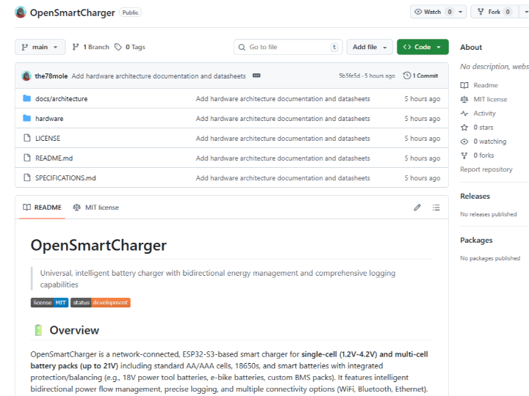The width and height of the screenshot is (529, 396).
Task: Switch to the MIT license tab
Action: pyautogui.click(x=96, y=208)
